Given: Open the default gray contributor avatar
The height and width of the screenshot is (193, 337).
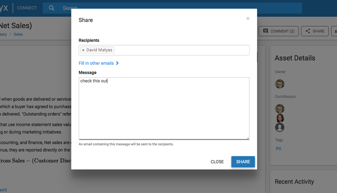Looking at the screenshot, I should tap(280, 127).
